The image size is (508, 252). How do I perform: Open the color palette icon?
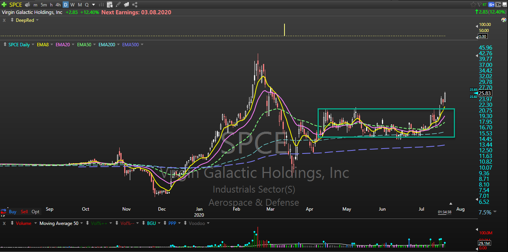(504, 20)
